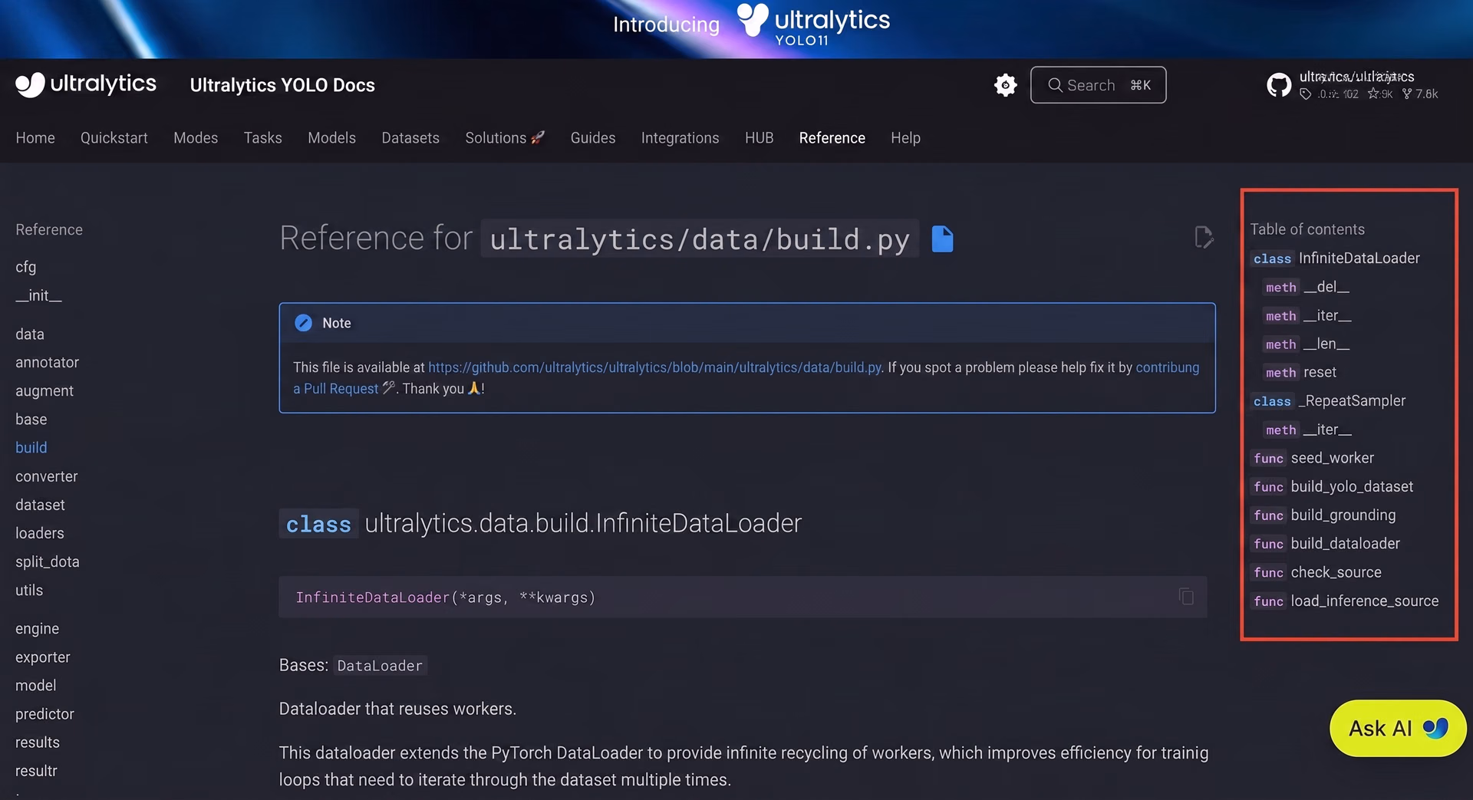
Task: Switch to the HUB tab
Action: click(760, 138)
